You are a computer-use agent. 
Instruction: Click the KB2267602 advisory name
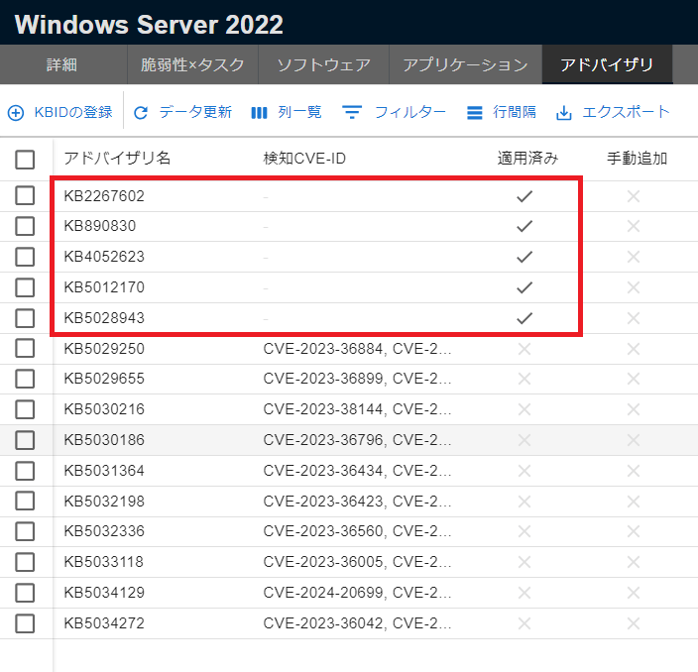(104, 196)
